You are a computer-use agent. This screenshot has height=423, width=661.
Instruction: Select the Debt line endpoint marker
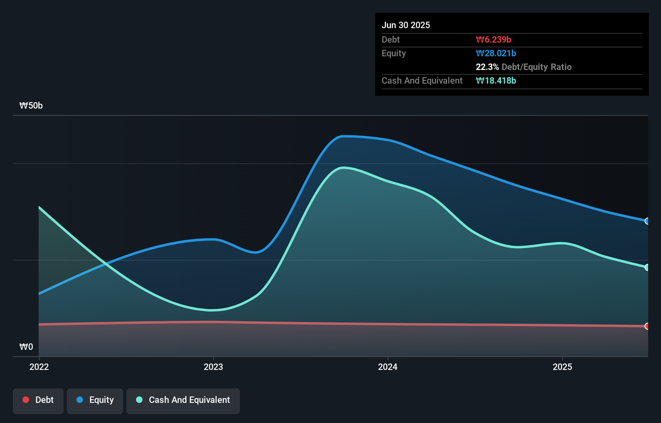click(x=648, y=326)
